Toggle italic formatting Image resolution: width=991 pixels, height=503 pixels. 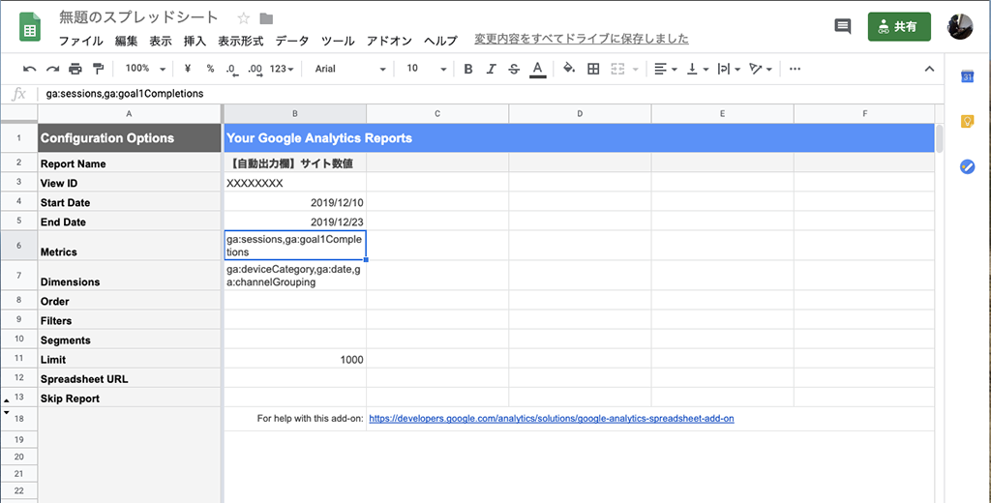pyautogui.click(x=491, y=69)
